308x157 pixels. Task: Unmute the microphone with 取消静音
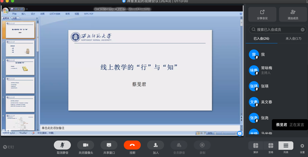(x=62, y=145)
